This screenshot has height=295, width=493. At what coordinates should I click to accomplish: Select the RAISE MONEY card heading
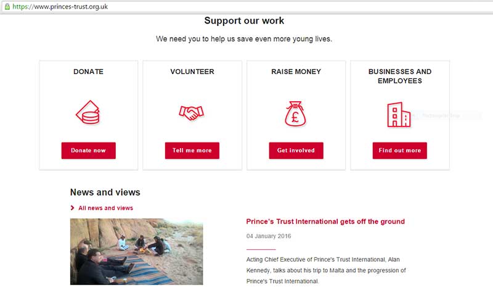tap(296, 72)
